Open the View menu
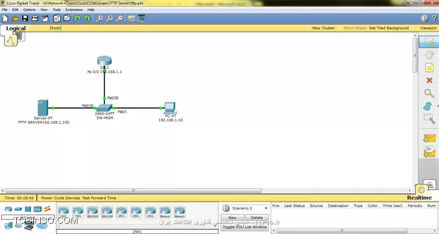439x234 pixels. tap(44, 10)
